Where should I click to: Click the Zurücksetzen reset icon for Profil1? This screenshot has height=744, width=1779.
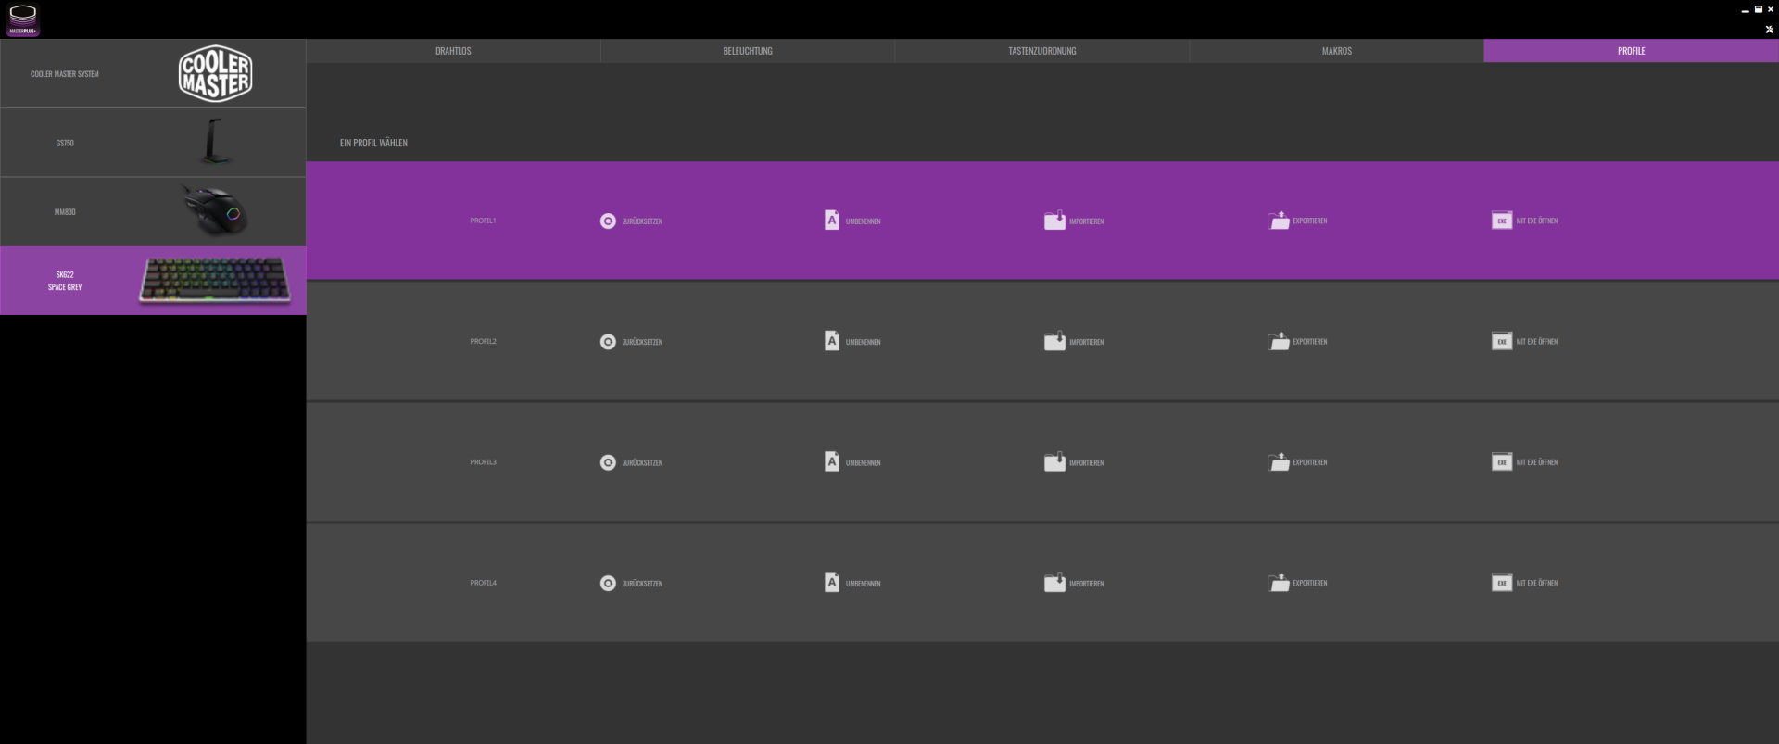[x=608, y=221]
